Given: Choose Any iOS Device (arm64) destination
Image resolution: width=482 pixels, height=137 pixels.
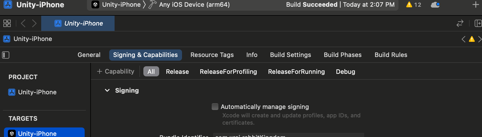Looking at the screenshot, I should [x=194, y=4].
